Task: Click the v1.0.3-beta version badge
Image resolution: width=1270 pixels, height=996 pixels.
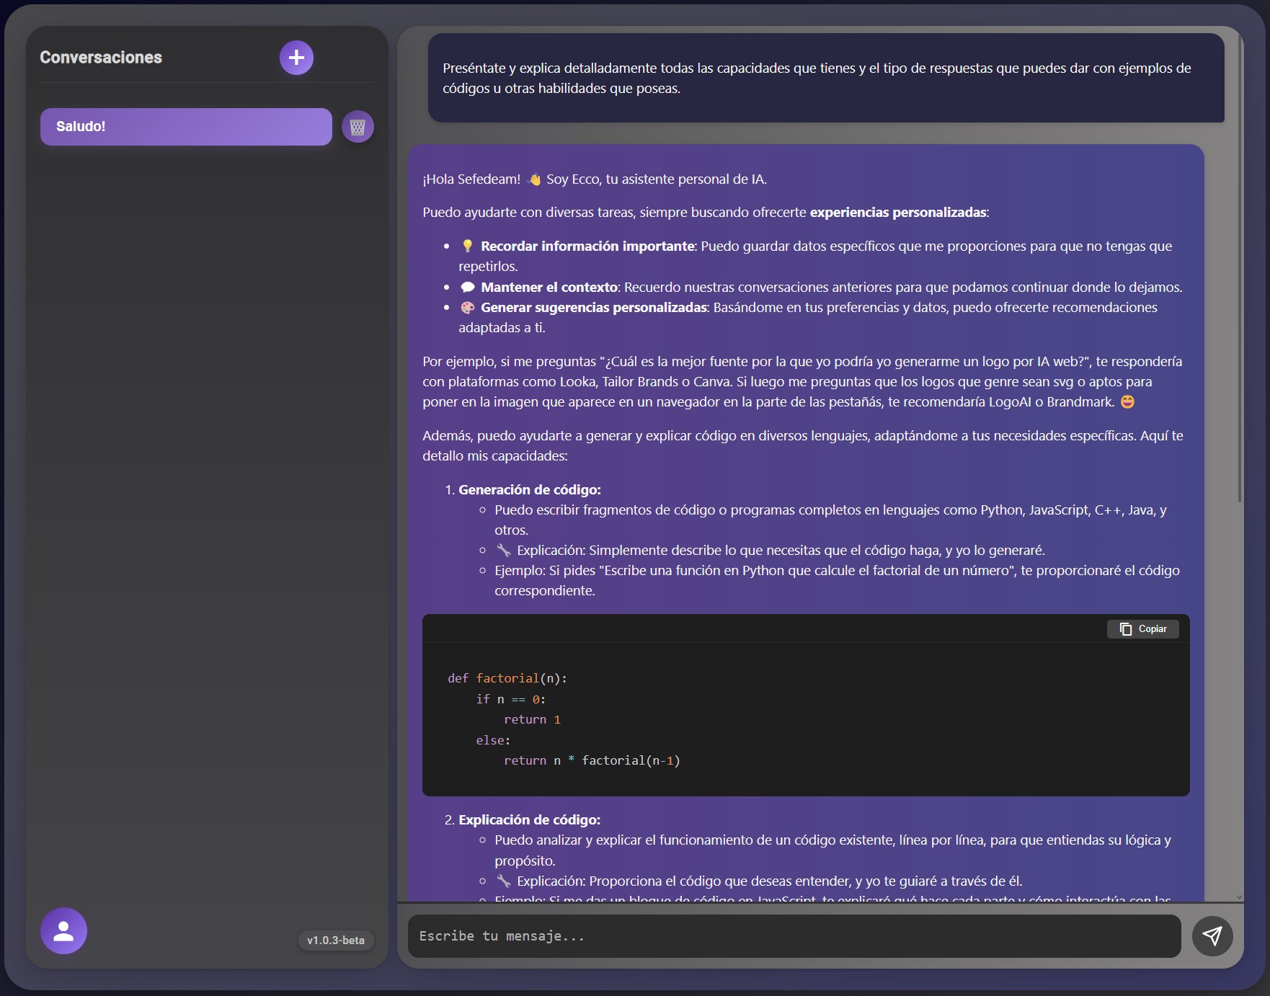Action: 335,941
